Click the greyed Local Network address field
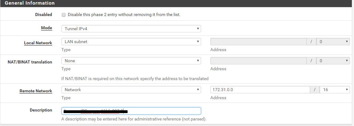Screen dimensions: 354x126 tap(259, 42)
